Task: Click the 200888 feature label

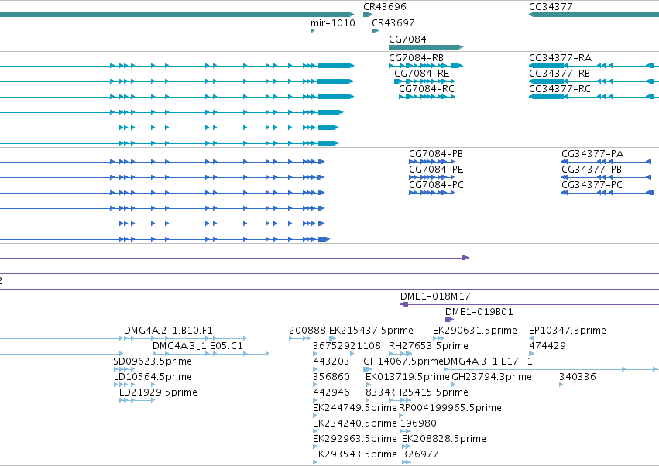Action: click(x=307, y=331)
